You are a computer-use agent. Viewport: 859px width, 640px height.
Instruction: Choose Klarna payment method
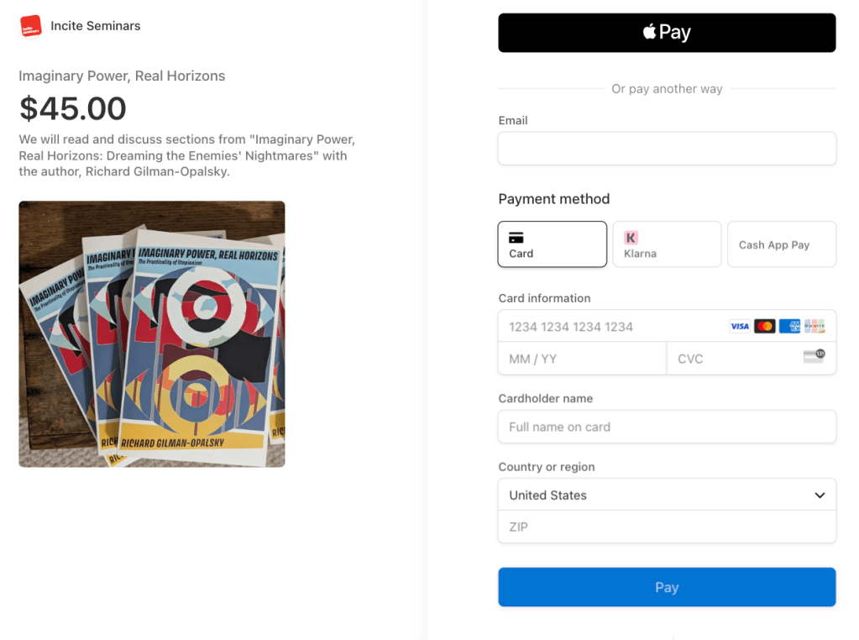click(x=667, y=244)
